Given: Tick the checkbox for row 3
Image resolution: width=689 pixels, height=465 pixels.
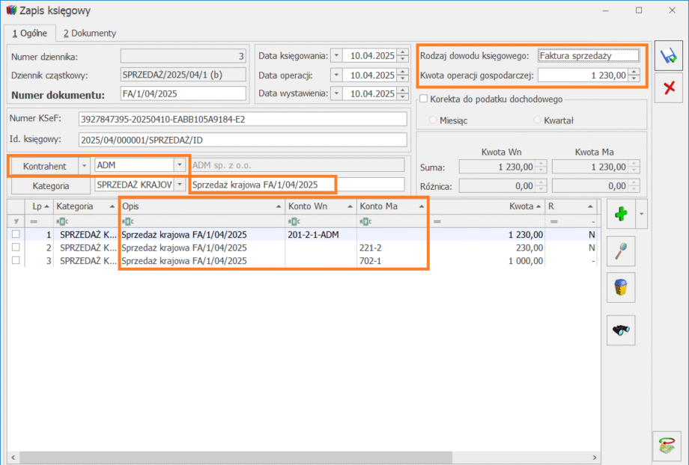Looking at the screenshot, I should click(x=16, y=260).
